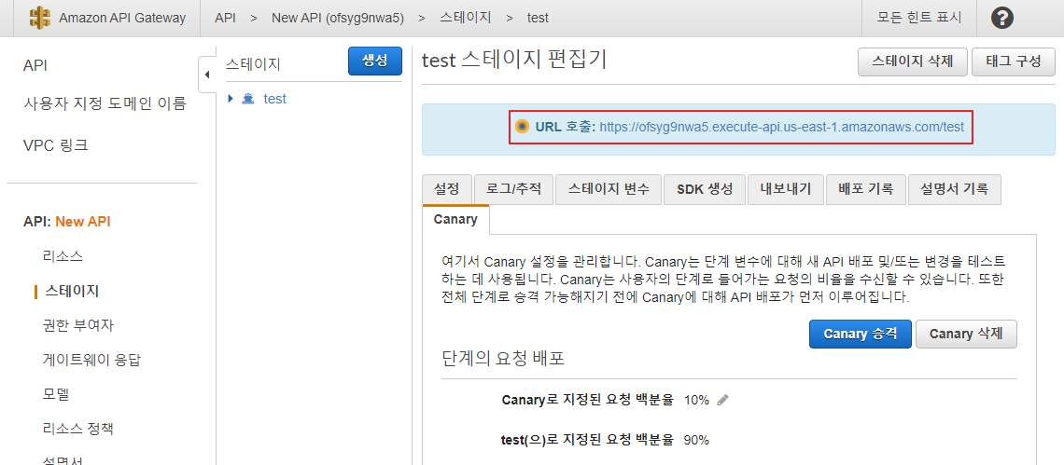This screenshot has width=1064, height=465.
Task: Select the Canary tab
Action: click(455, 219)
